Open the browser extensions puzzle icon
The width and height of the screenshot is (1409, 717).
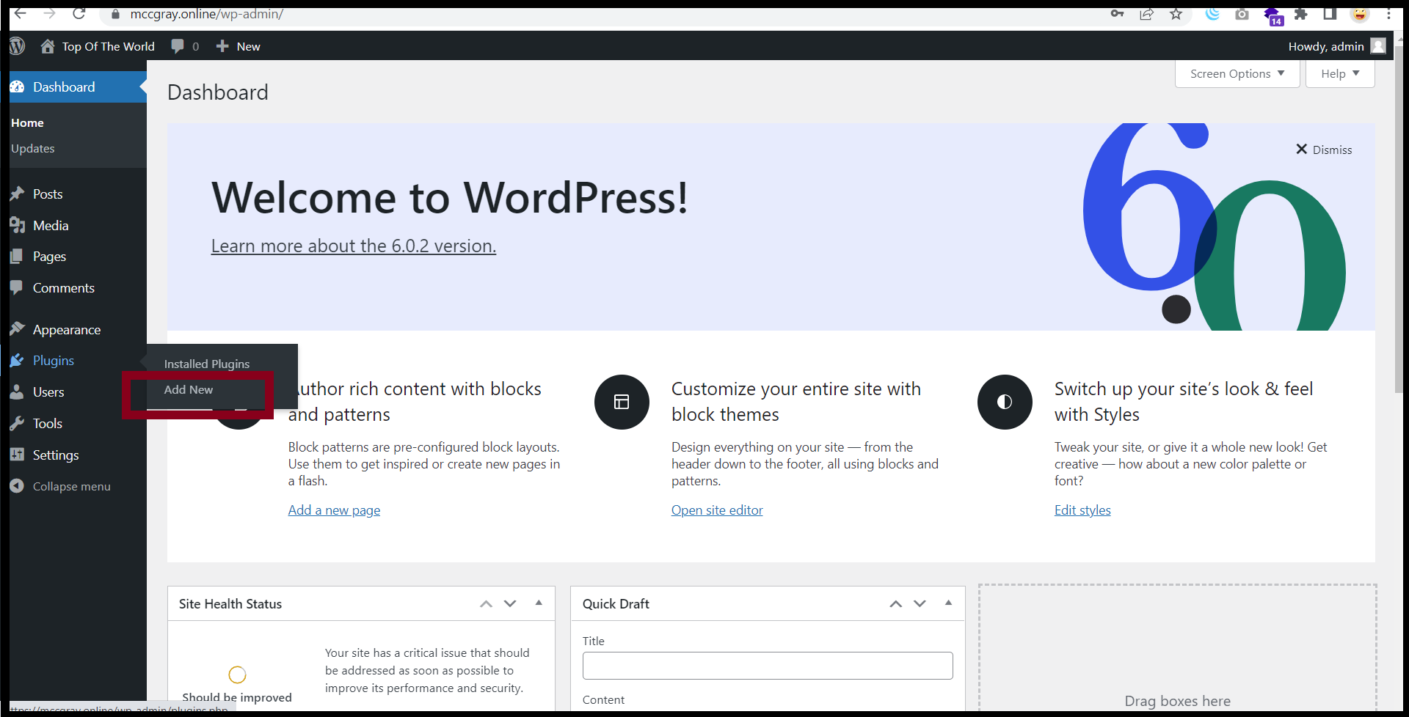coord(1301,14)
